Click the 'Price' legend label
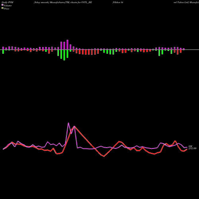Viewport: 199px width, 199px height. (x=6, y=9)
